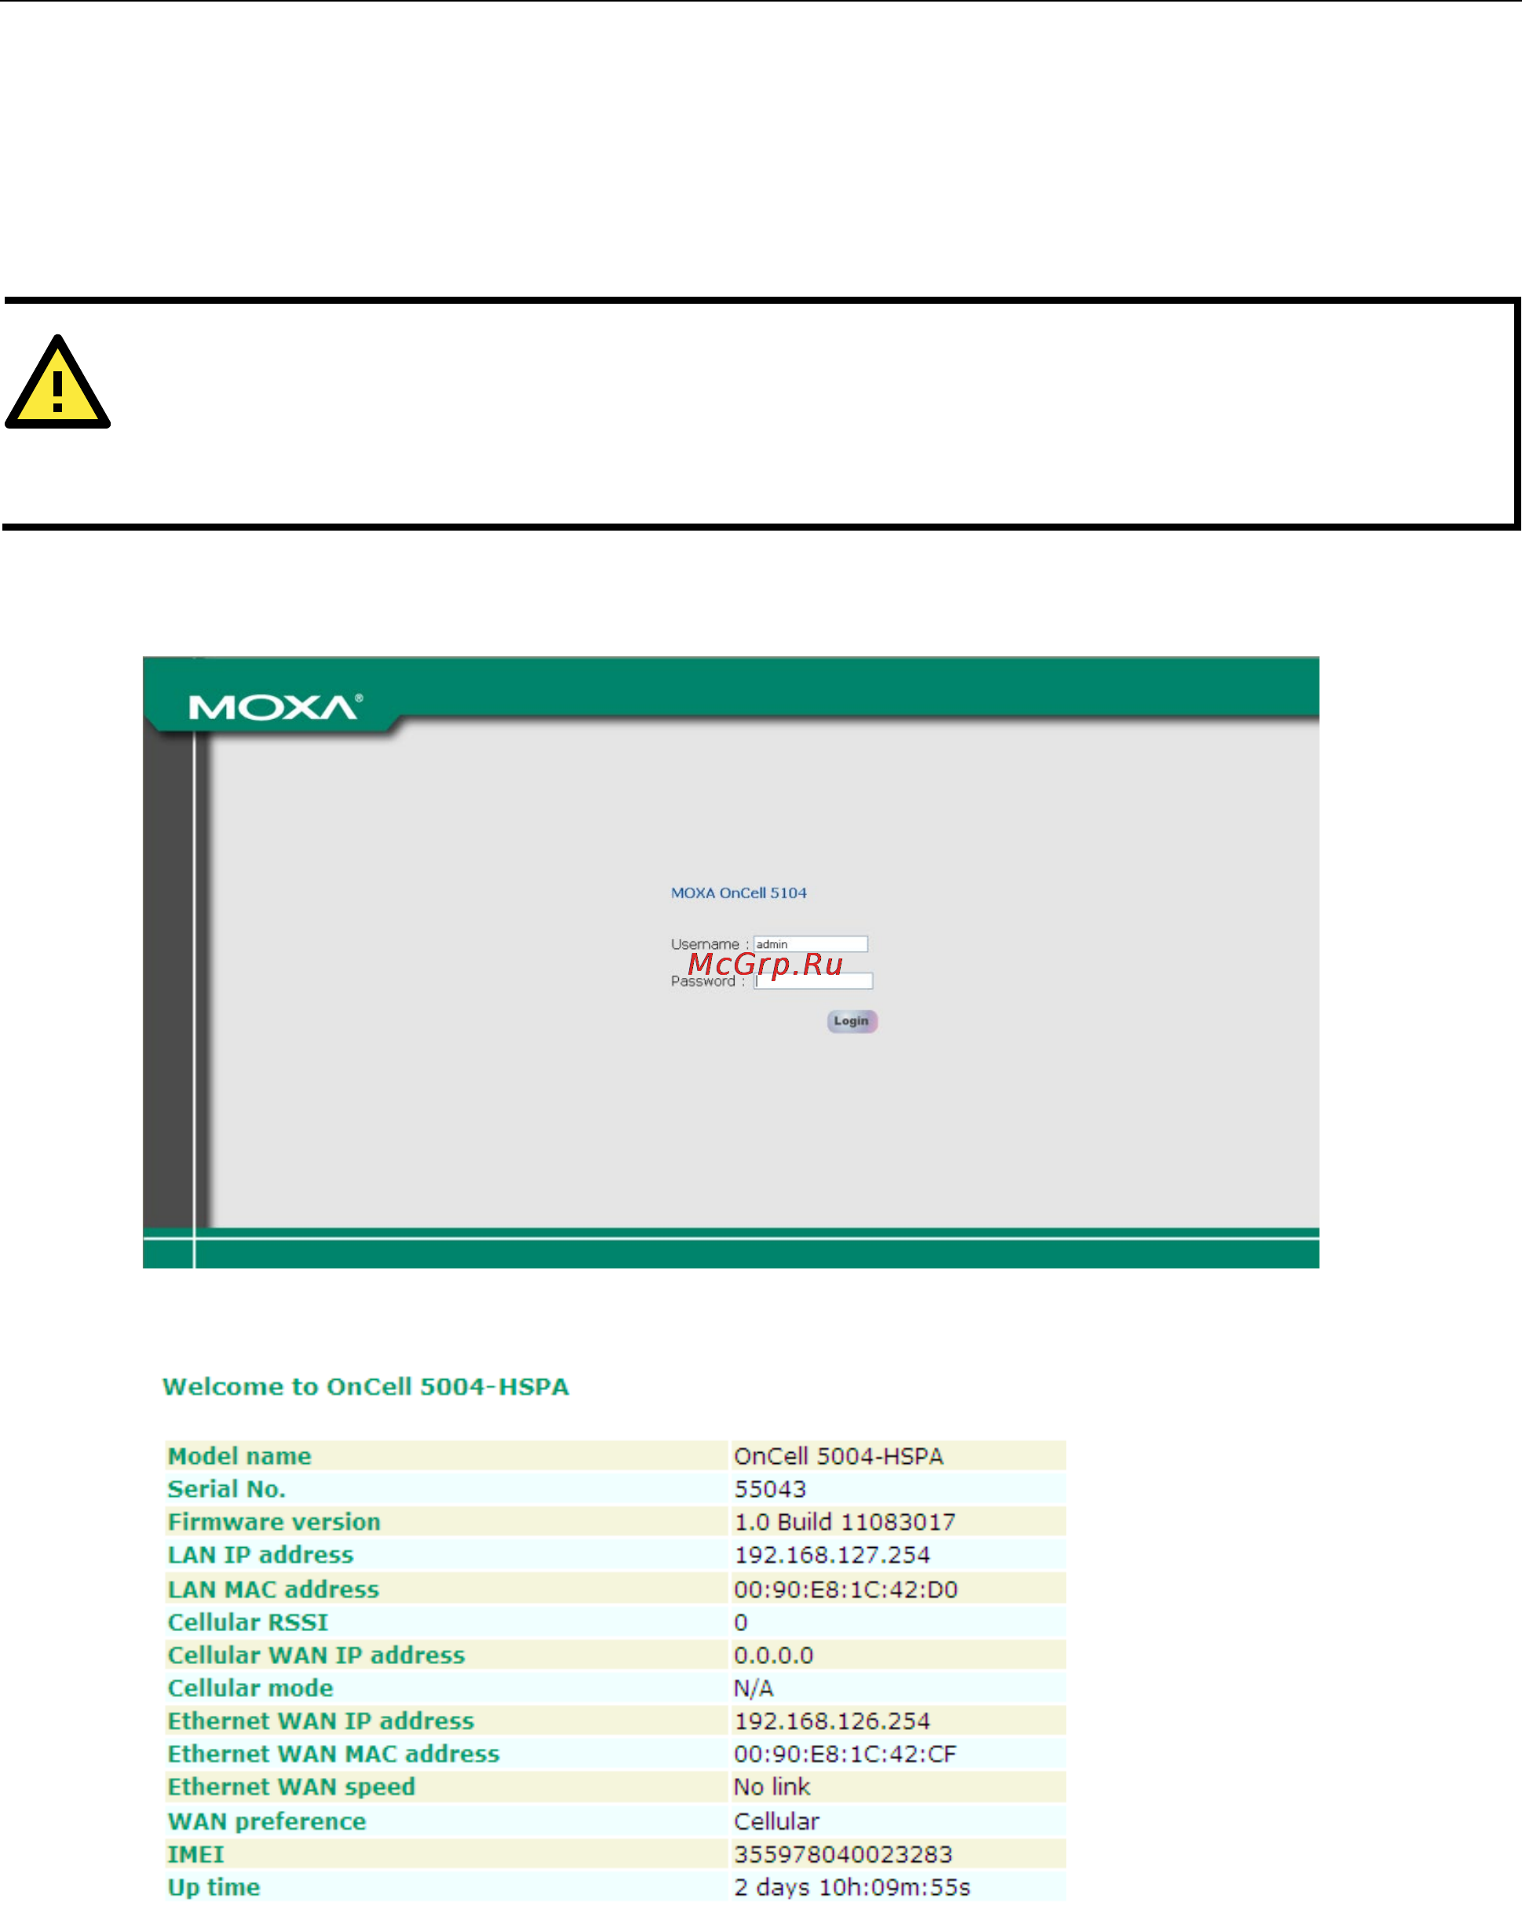Click the 'Ethernet WAN IP address' row label

click(321, 1721)
